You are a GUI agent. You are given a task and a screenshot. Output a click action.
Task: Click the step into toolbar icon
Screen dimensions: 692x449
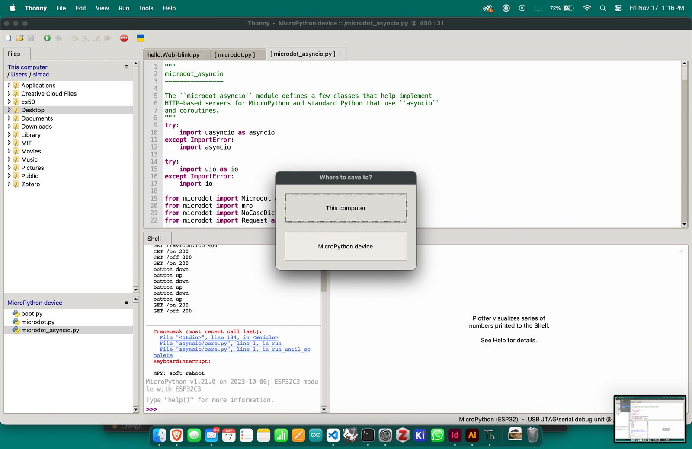tap(86, 38)
